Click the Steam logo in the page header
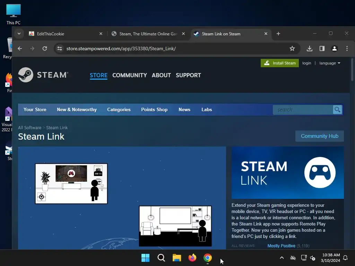The height and width of the screenshot is (266, 355). [x=43, y=75]
